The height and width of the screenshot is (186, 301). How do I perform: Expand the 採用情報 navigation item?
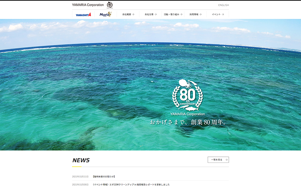tap(194, 14)
